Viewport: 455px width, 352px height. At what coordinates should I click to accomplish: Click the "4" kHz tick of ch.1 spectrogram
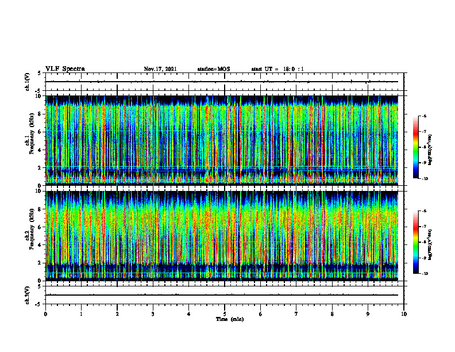[40, 150]
